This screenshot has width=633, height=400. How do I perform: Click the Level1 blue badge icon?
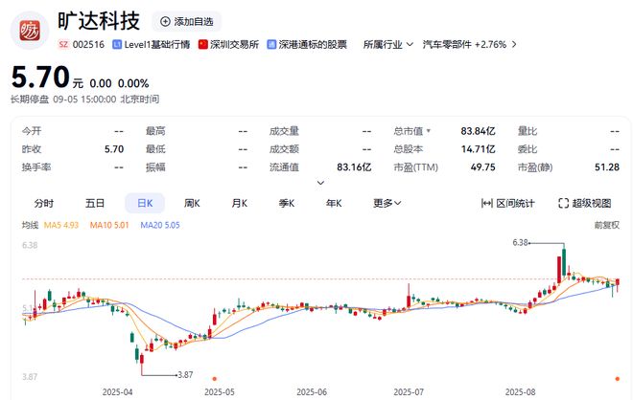click(117, 44)
